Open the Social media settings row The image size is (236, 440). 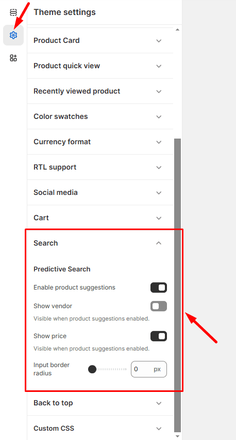pos(100,192)
